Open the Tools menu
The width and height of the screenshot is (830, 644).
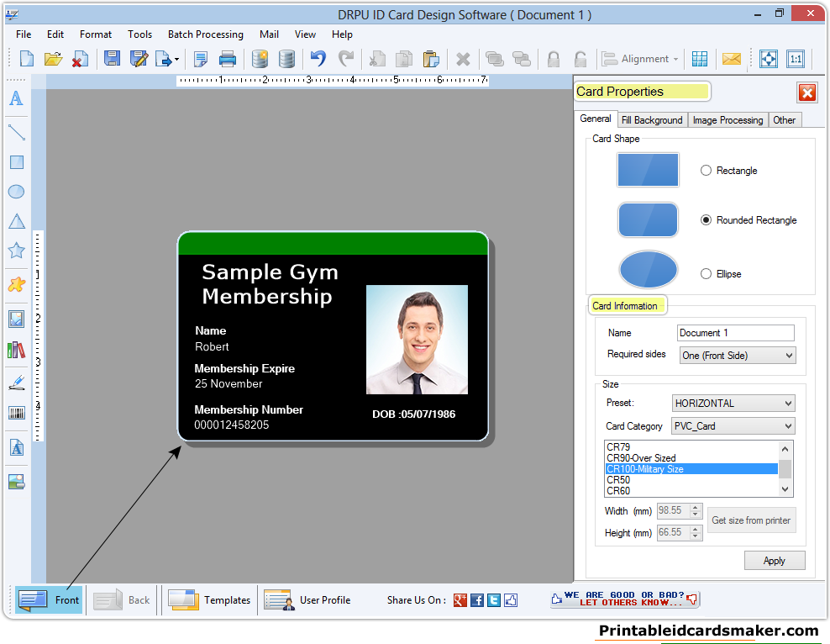(139, 34)
